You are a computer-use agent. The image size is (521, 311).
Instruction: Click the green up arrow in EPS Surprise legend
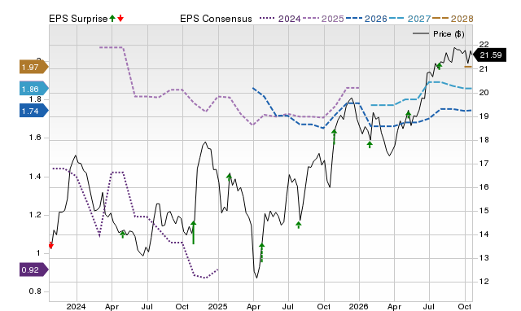tap(112, 18)
